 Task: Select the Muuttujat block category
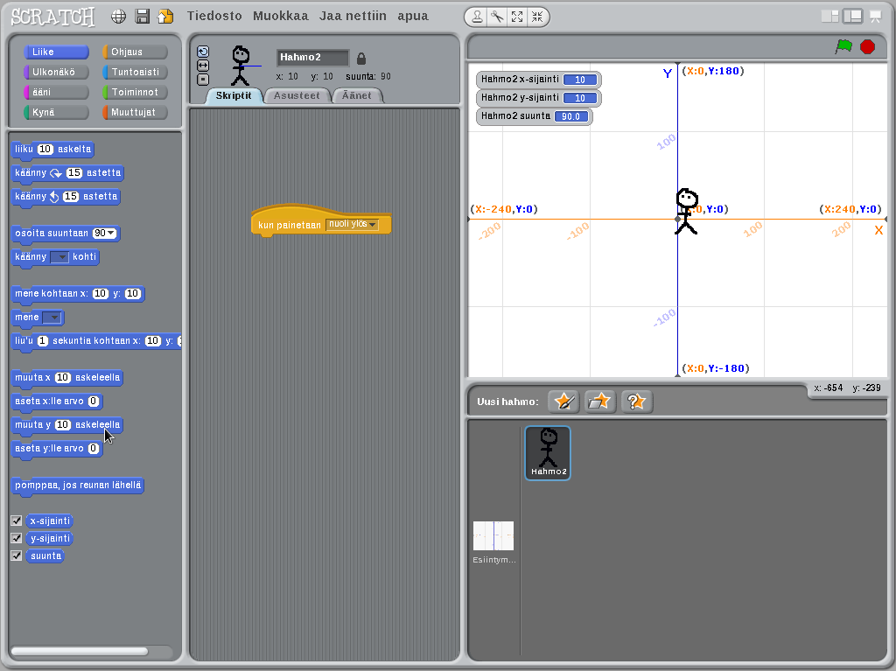click(135, 113)
